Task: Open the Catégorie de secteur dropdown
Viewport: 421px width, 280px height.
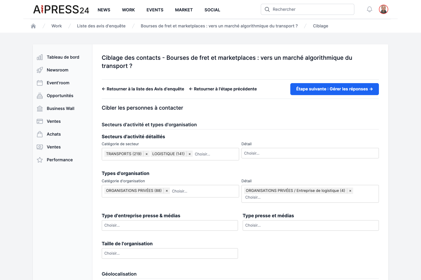Action: coord(170,154)
